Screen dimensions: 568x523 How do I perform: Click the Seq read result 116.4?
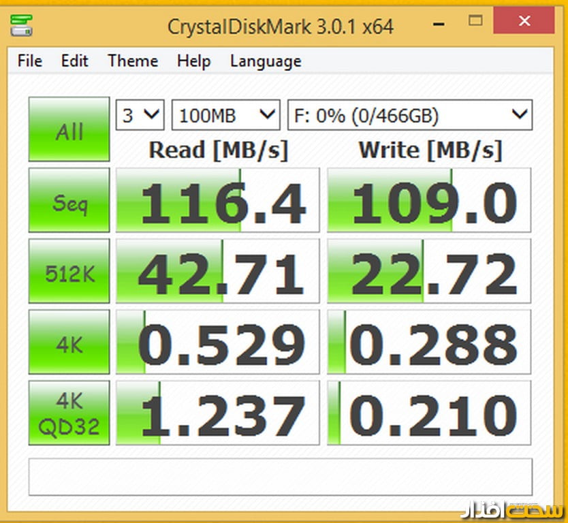tap(217, 201)
